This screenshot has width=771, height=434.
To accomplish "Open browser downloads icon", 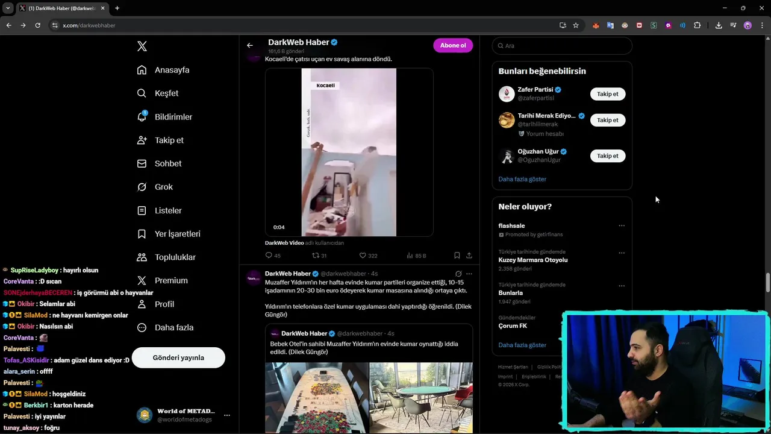I will 719,25.
